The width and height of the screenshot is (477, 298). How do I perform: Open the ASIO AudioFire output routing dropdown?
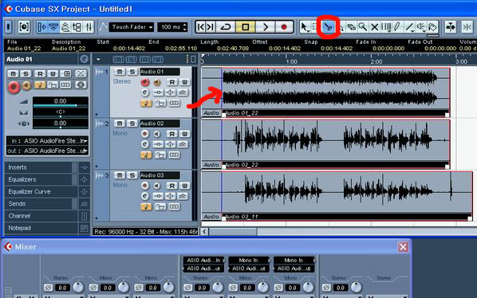tap(47, 151)
